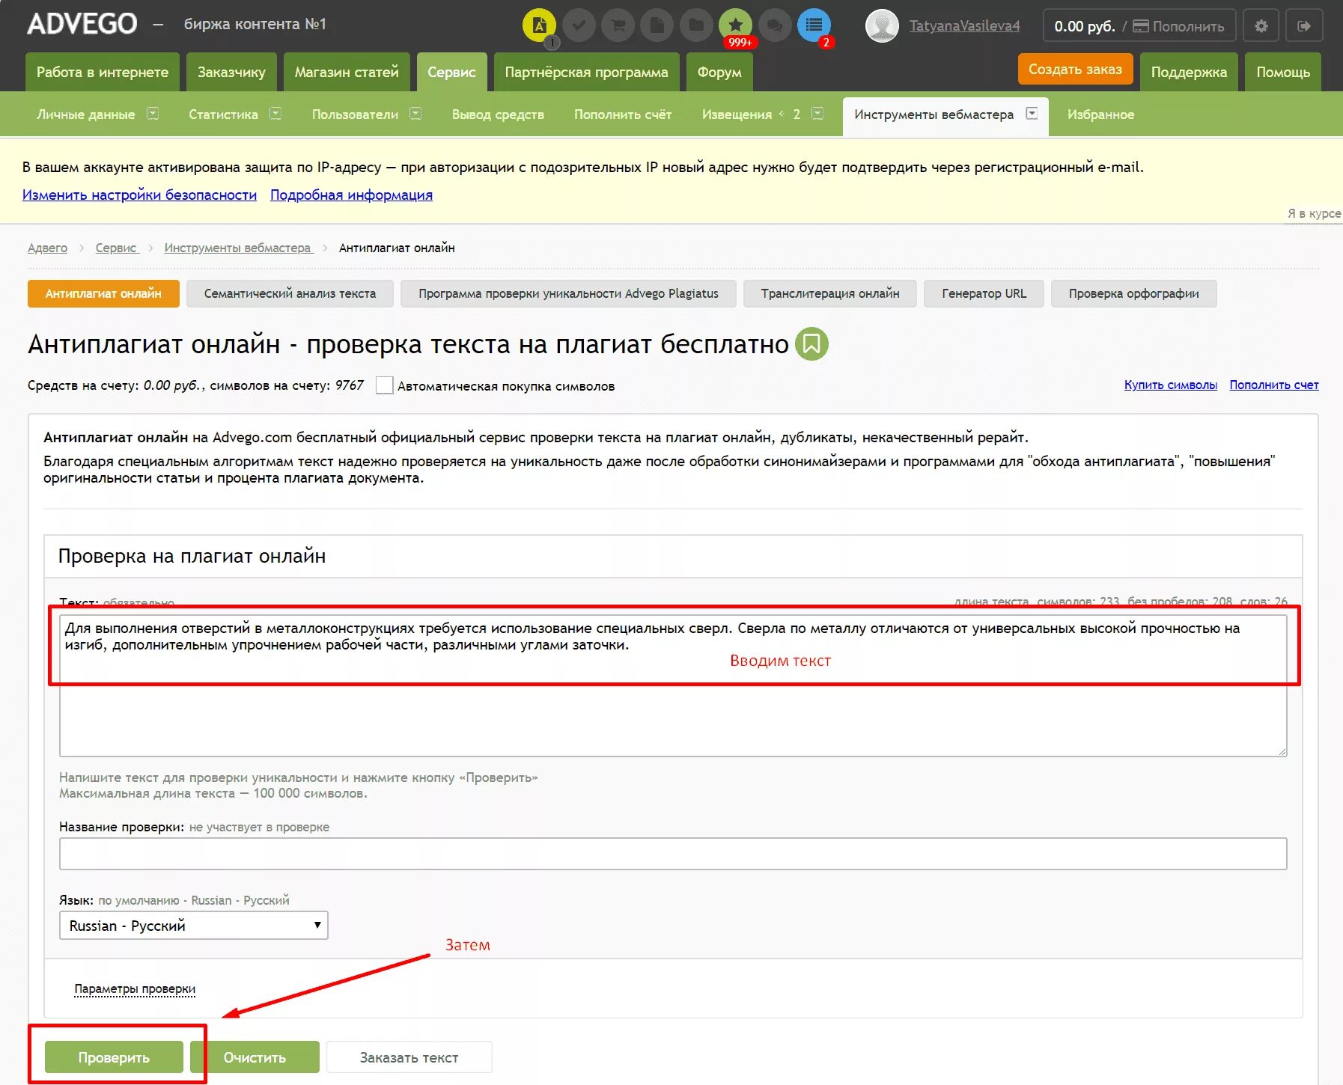Click the Адвего breadcrumb link

click(x=47, y=248)
